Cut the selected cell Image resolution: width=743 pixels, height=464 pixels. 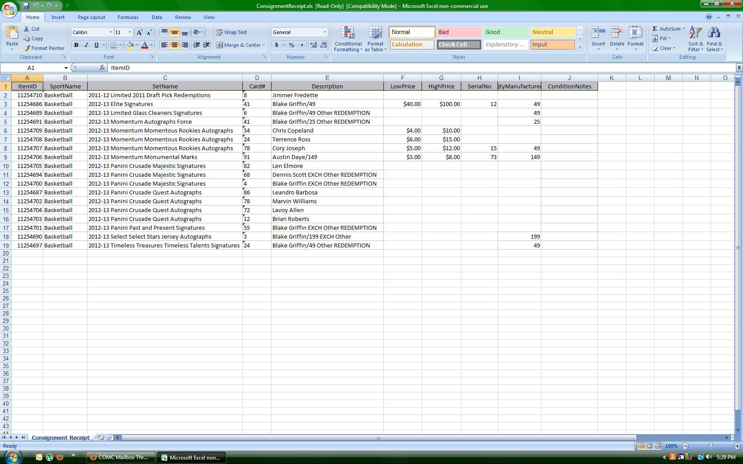[31, 29]
